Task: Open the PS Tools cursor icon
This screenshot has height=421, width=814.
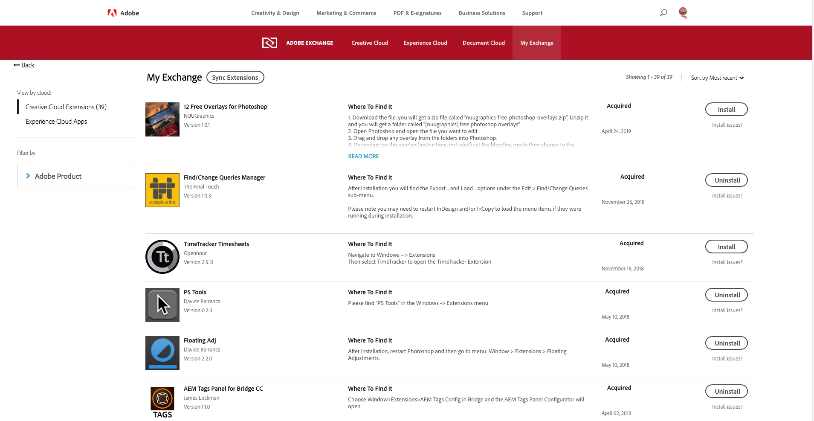Action: 162,305
